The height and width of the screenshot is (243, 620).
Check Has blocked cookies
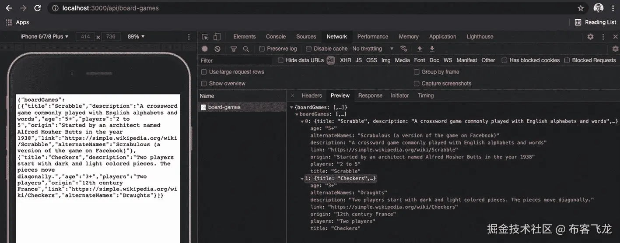[504, 60]
